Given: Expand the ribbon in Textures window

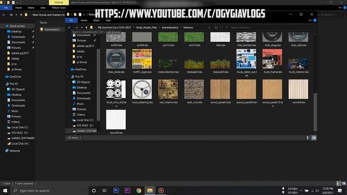Looking at the screenshot, I should 310,21.
